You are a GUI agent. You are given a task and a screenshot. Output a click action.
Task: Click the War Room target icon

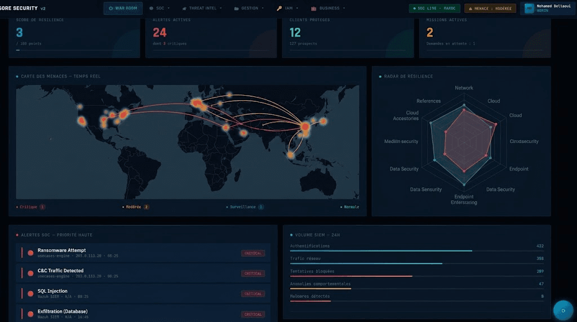[x=111, y=8]
